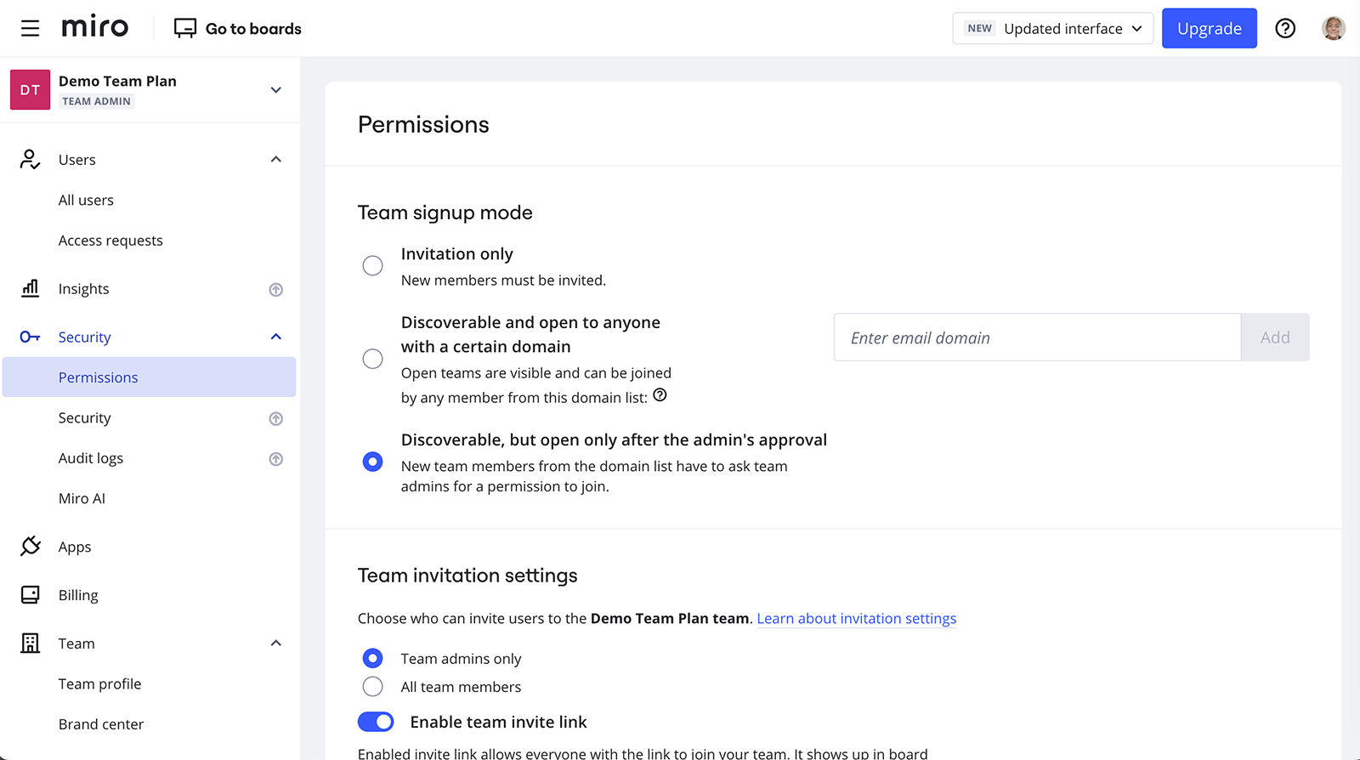Open the hamburger main menu
This screenshot has width=1360, height=760.
coord(30,29)
